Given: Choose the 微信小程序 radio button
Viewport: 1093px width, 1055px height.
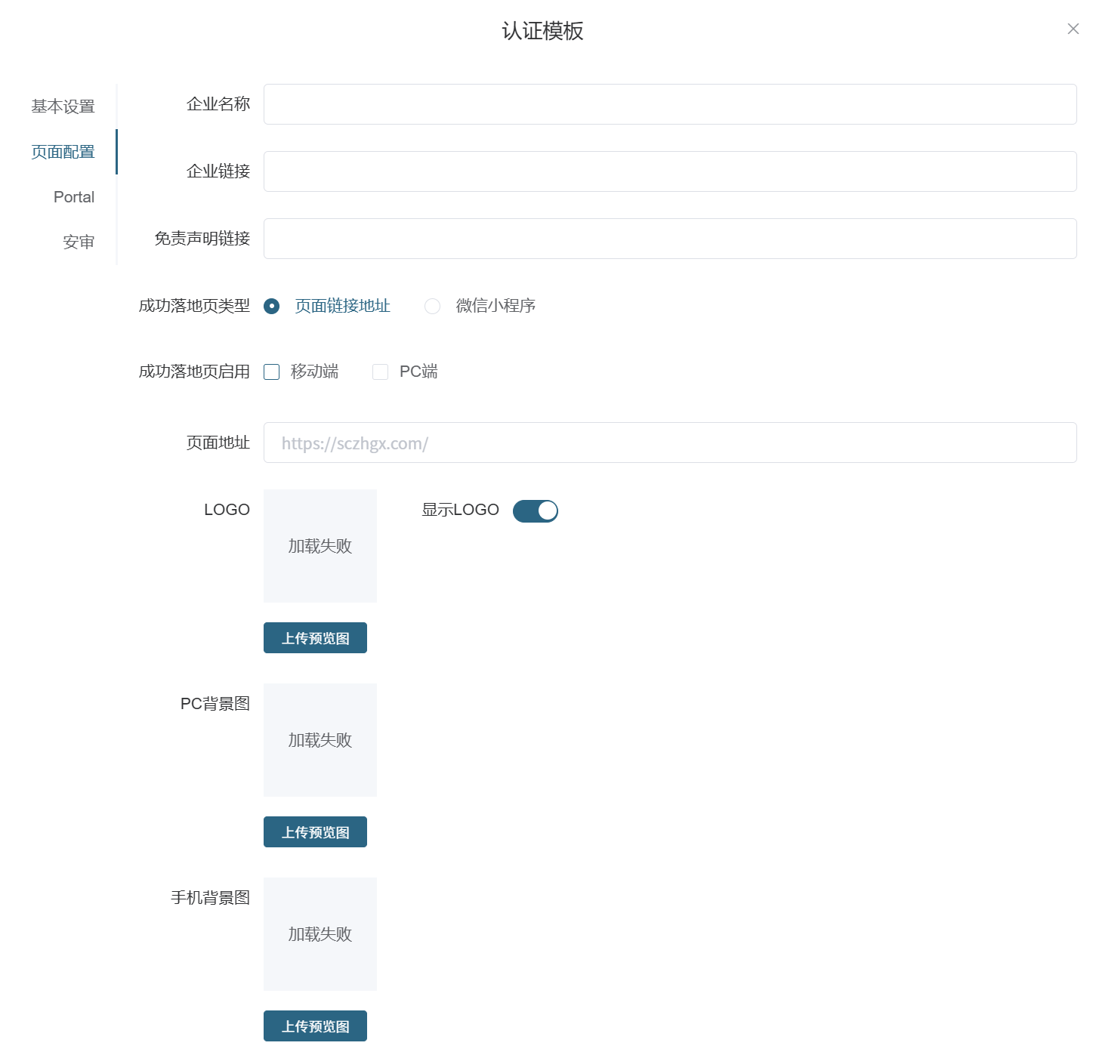Looking at the screenshot, I should (432, 306).
